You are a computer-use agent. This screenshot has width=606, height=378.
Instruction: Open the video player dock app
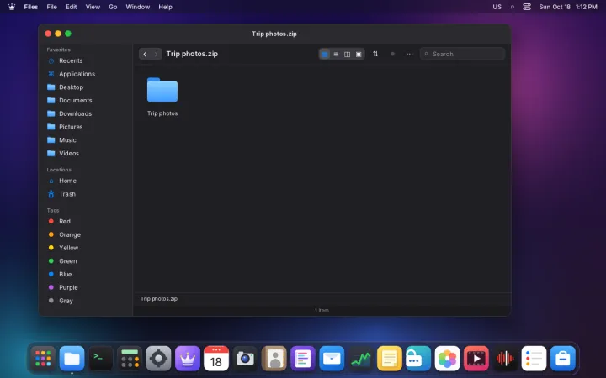pos(476,359)
